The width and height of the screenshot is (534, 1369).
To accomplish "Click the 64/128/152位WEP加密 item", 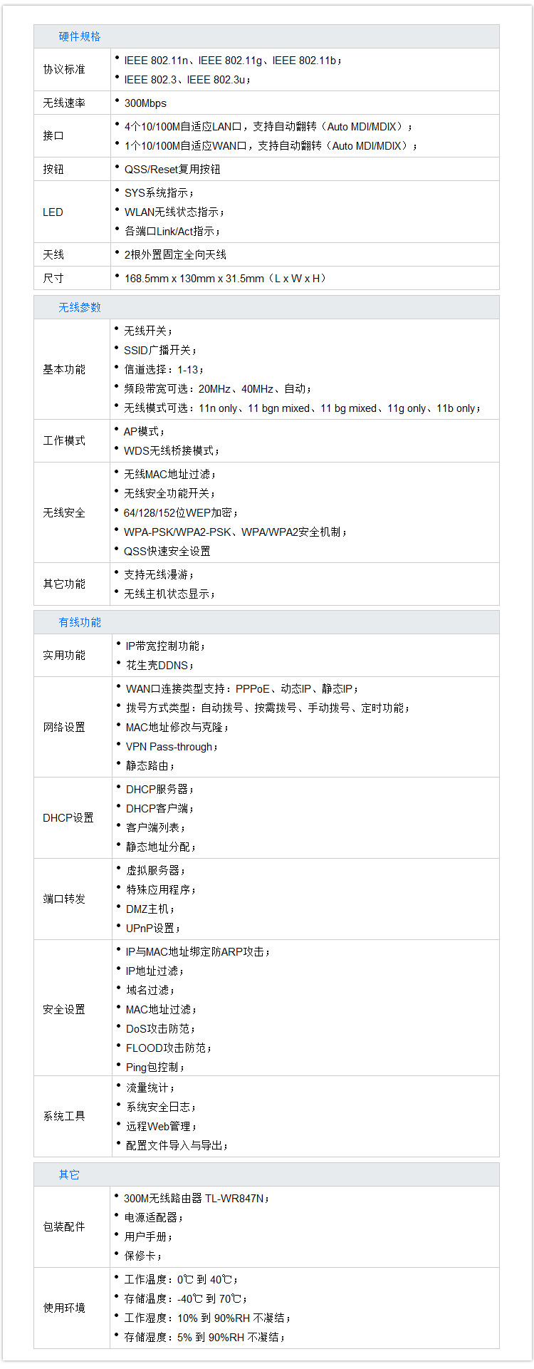I will pyautogui.click(x=180, y=512).
